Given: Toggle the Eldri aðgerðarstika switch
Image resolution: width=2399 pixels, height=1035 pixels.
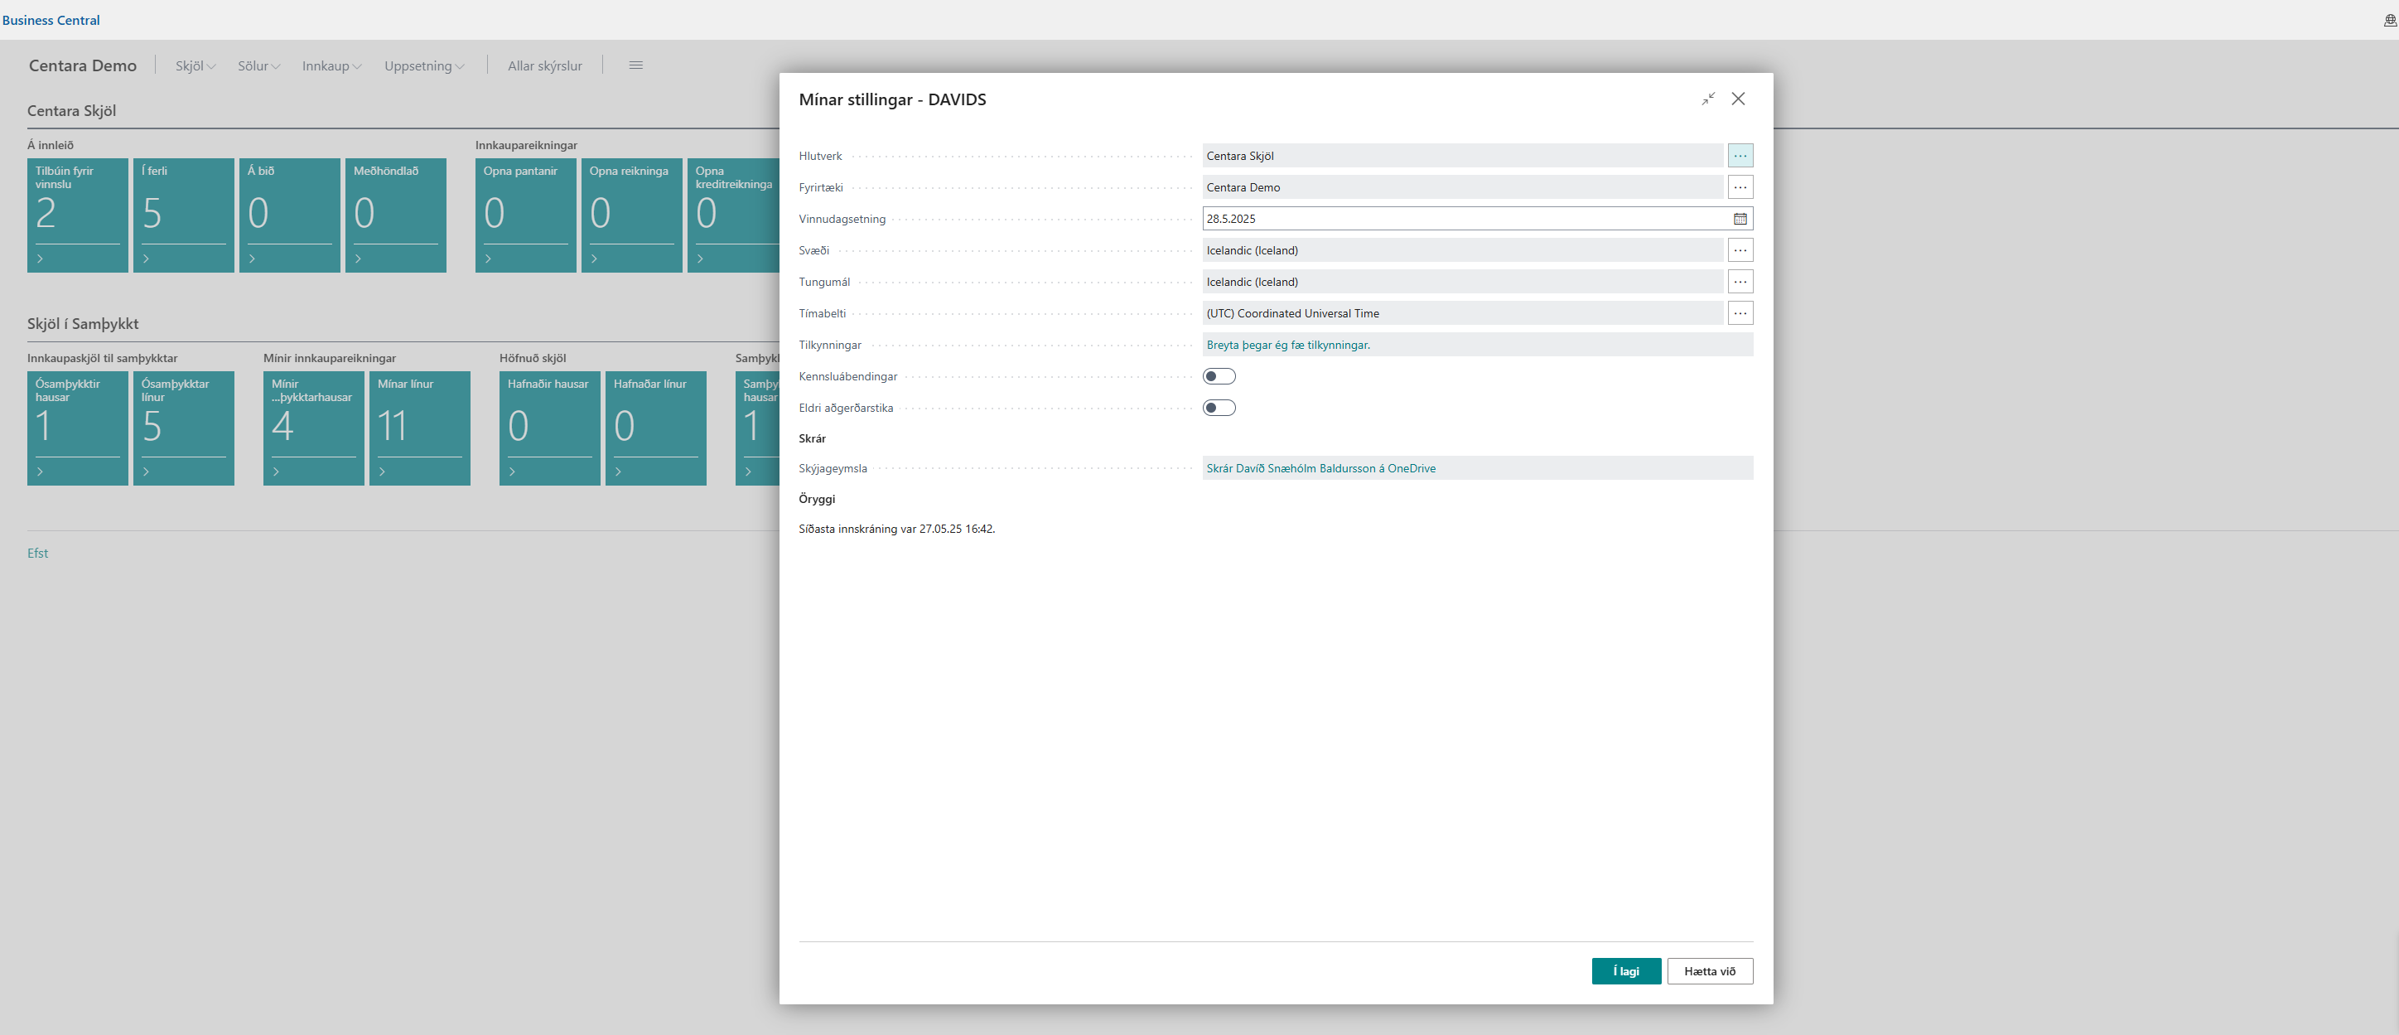Looking at the screenshot, I should coord(1218,408).
